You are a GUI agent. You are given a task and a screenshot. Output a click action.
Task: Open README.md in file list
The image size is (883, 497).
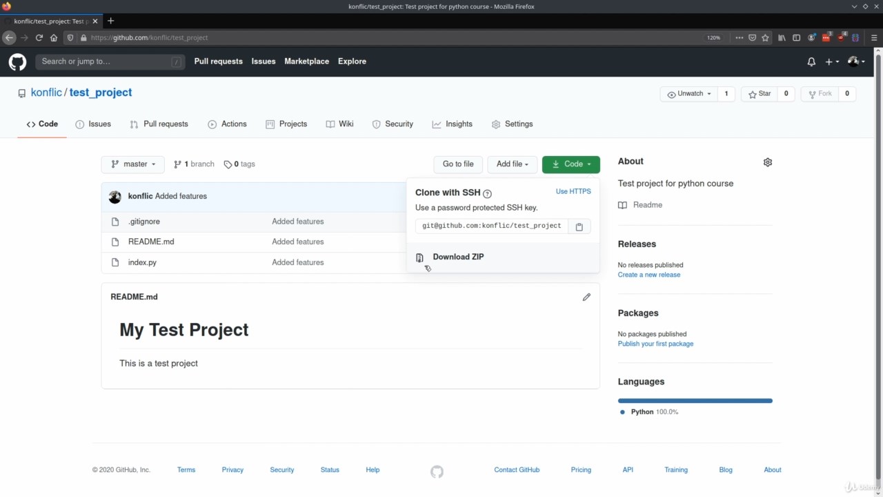(x=151, y=242)
